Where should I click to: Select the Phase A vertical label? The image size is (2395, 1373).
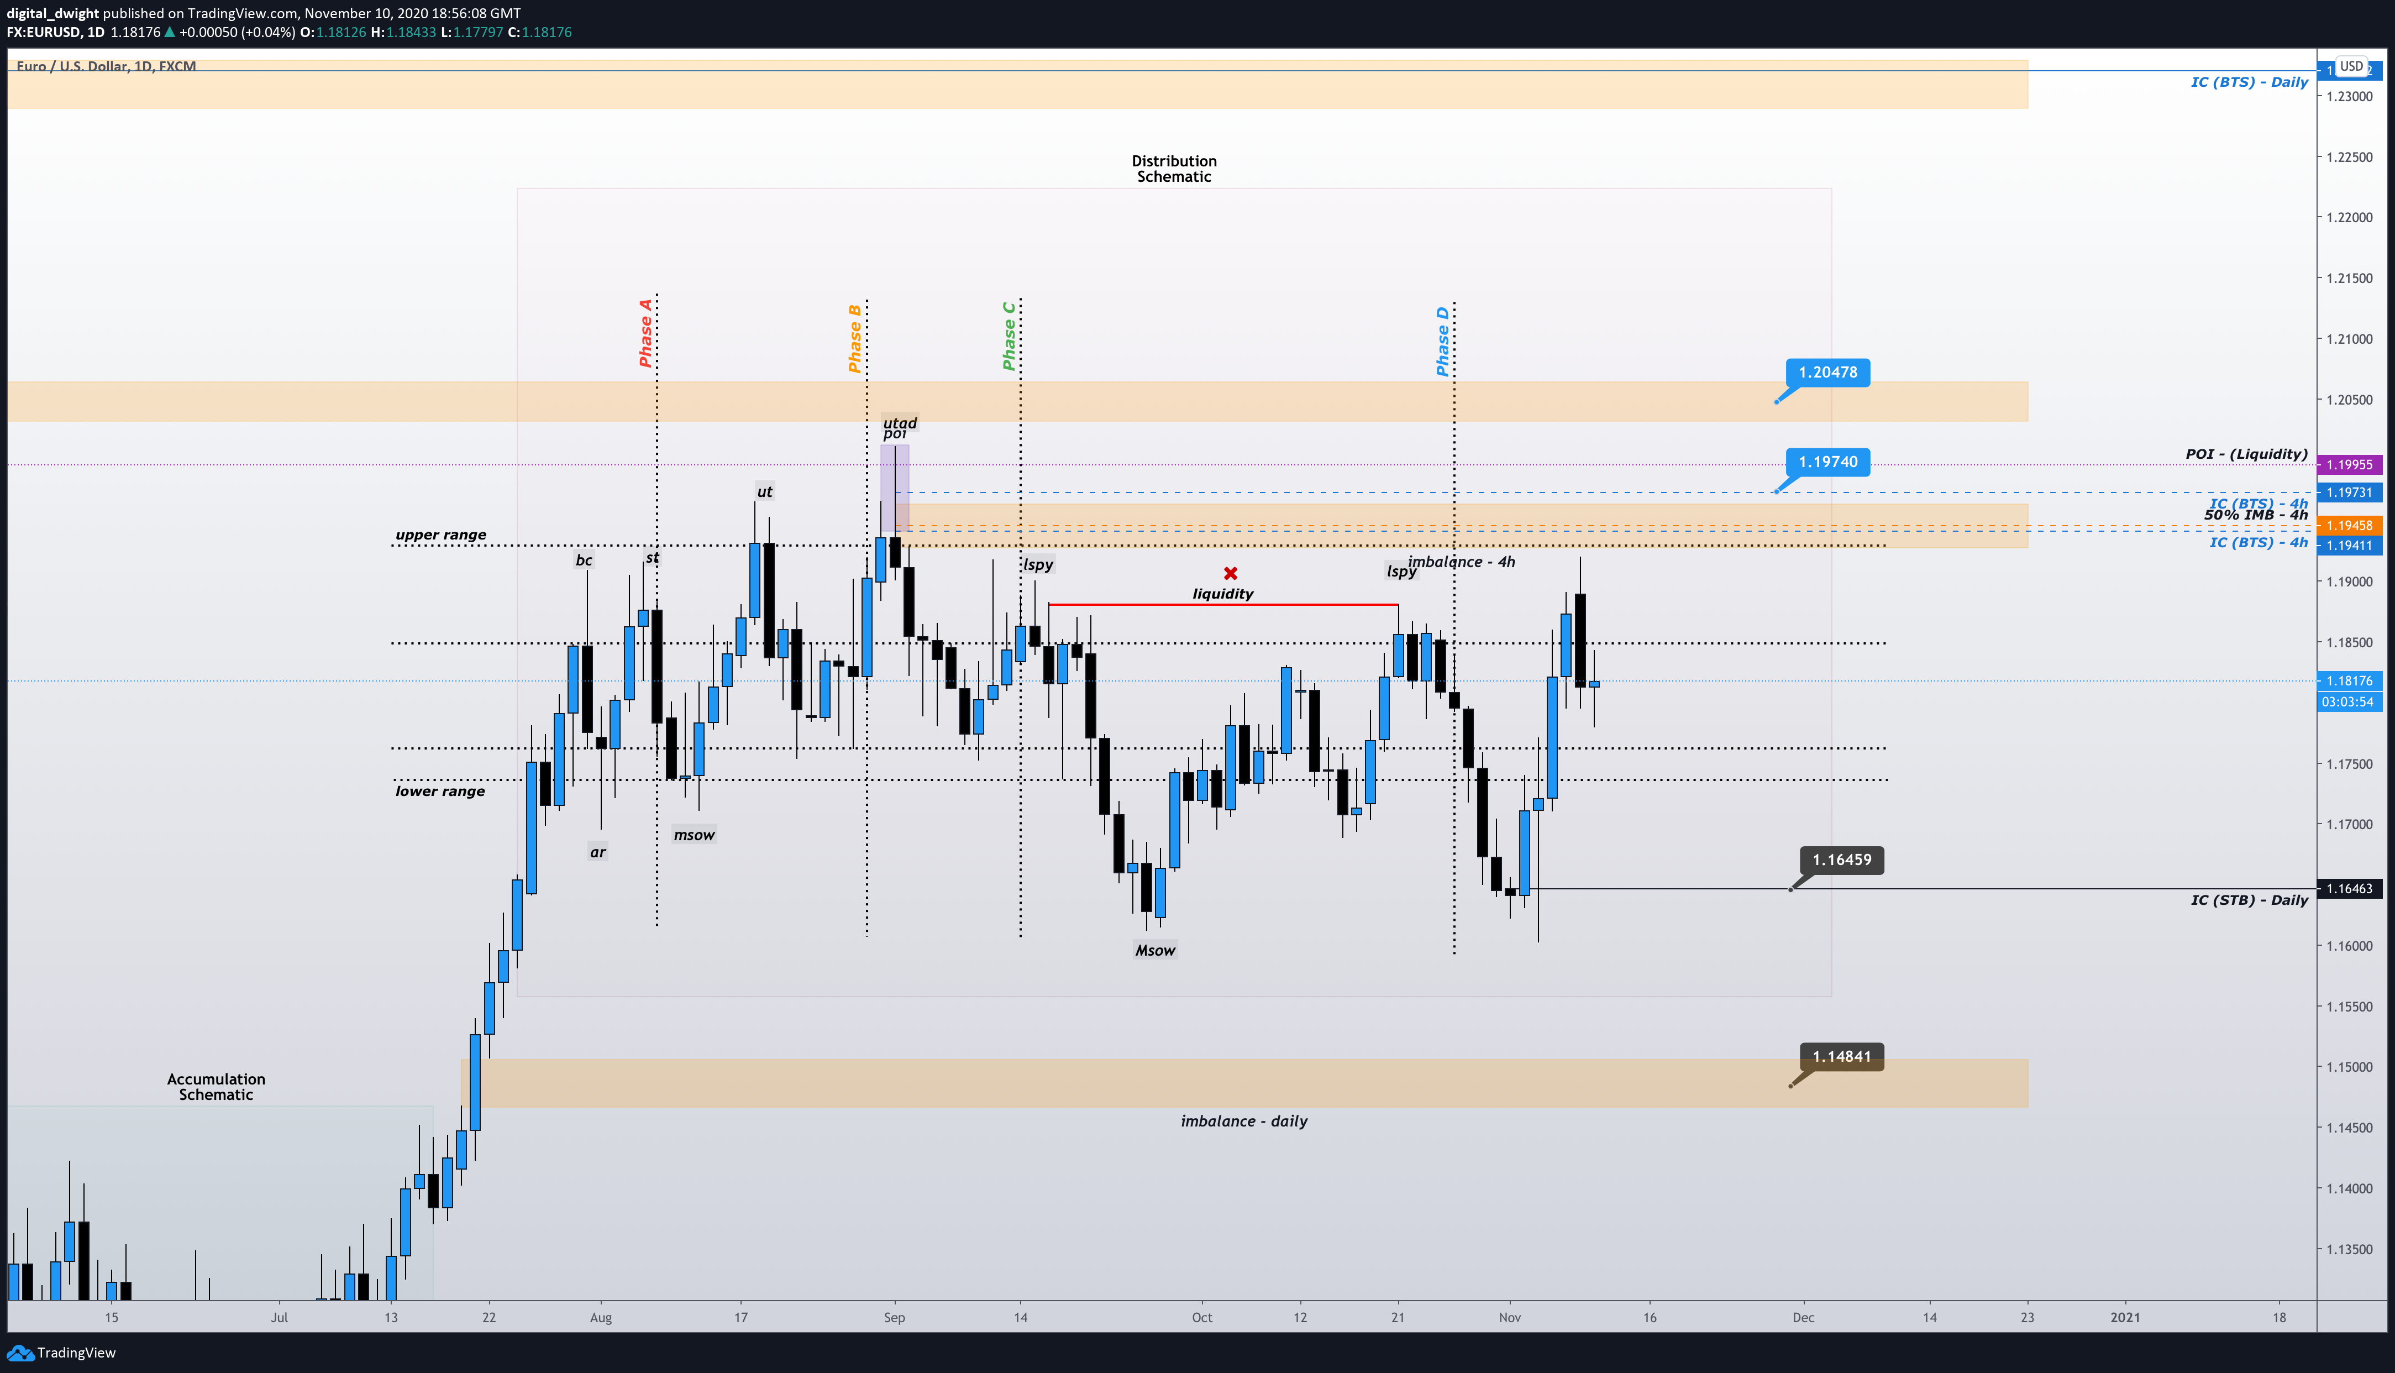pyautogui.click(x=645, y=333)
